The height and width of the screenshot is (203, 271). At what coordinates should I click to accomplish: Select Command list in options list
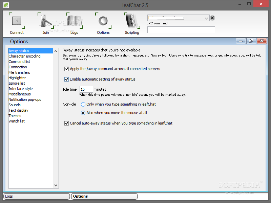(30, 62)
